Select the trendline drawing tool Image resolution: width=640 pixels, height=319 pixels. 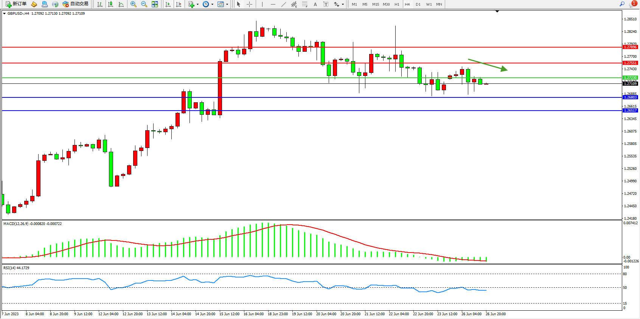[x=283, y=4]
